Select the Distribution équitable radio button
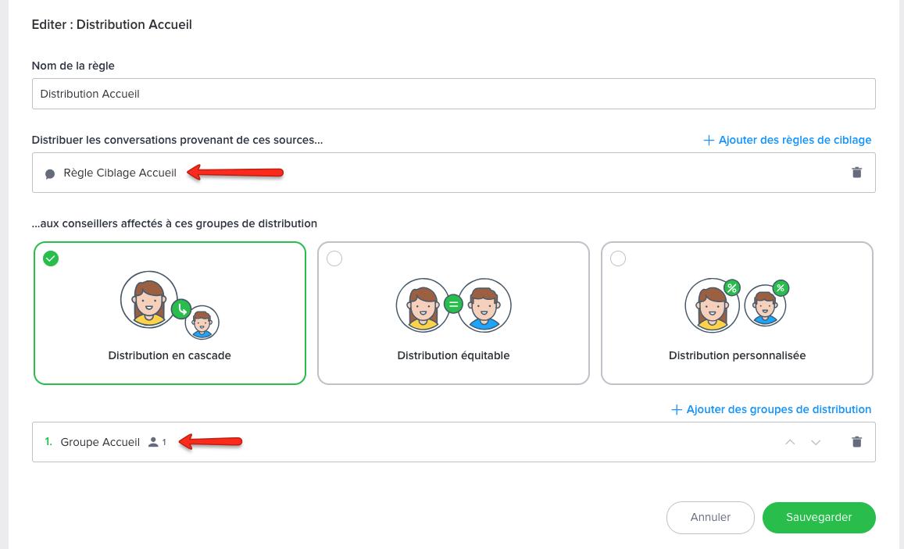Screen dimensions: 904x549 pos(334,258)
